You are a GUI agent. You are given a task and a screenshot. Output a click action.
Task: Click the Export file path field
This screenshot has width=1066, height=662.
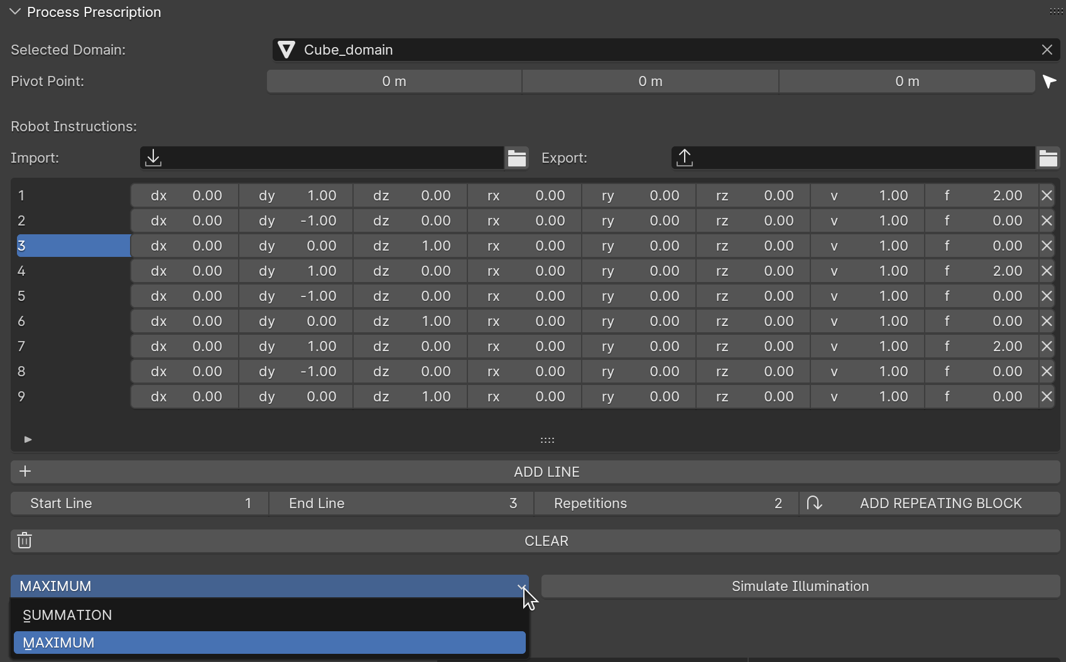coord(853,158)
